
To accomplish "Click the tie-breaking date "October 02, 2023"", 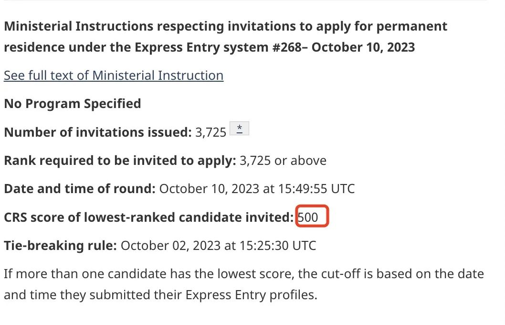I will click(x=170, y=246).
